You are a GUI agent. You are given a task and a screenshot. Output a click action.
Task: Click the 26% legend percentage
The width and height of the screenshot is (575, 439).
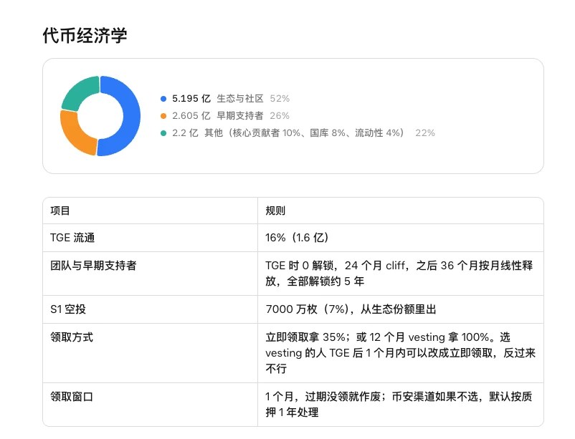pyautogui.click(x=280, y=116)
